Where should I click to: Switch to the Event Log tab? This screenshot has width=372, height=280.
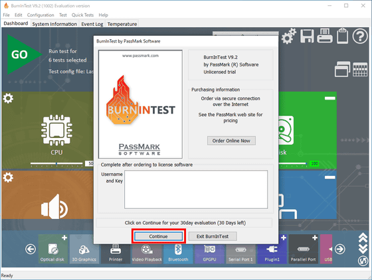click(92, 24)
